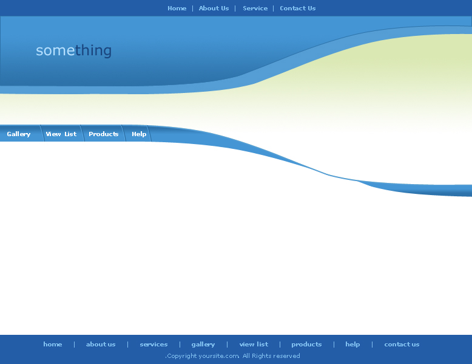Click the footer 'home' link
472x364 pixels.
53,345
